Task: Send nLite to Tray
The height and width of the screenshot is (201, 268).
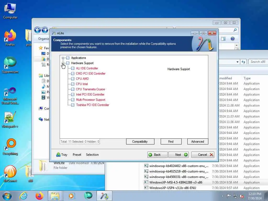Action: 62,155
